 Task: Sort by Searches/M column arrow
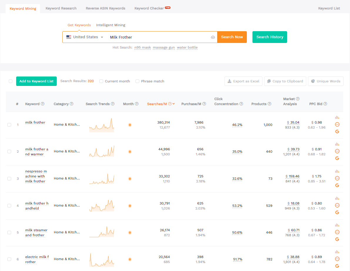pos(174,104)
